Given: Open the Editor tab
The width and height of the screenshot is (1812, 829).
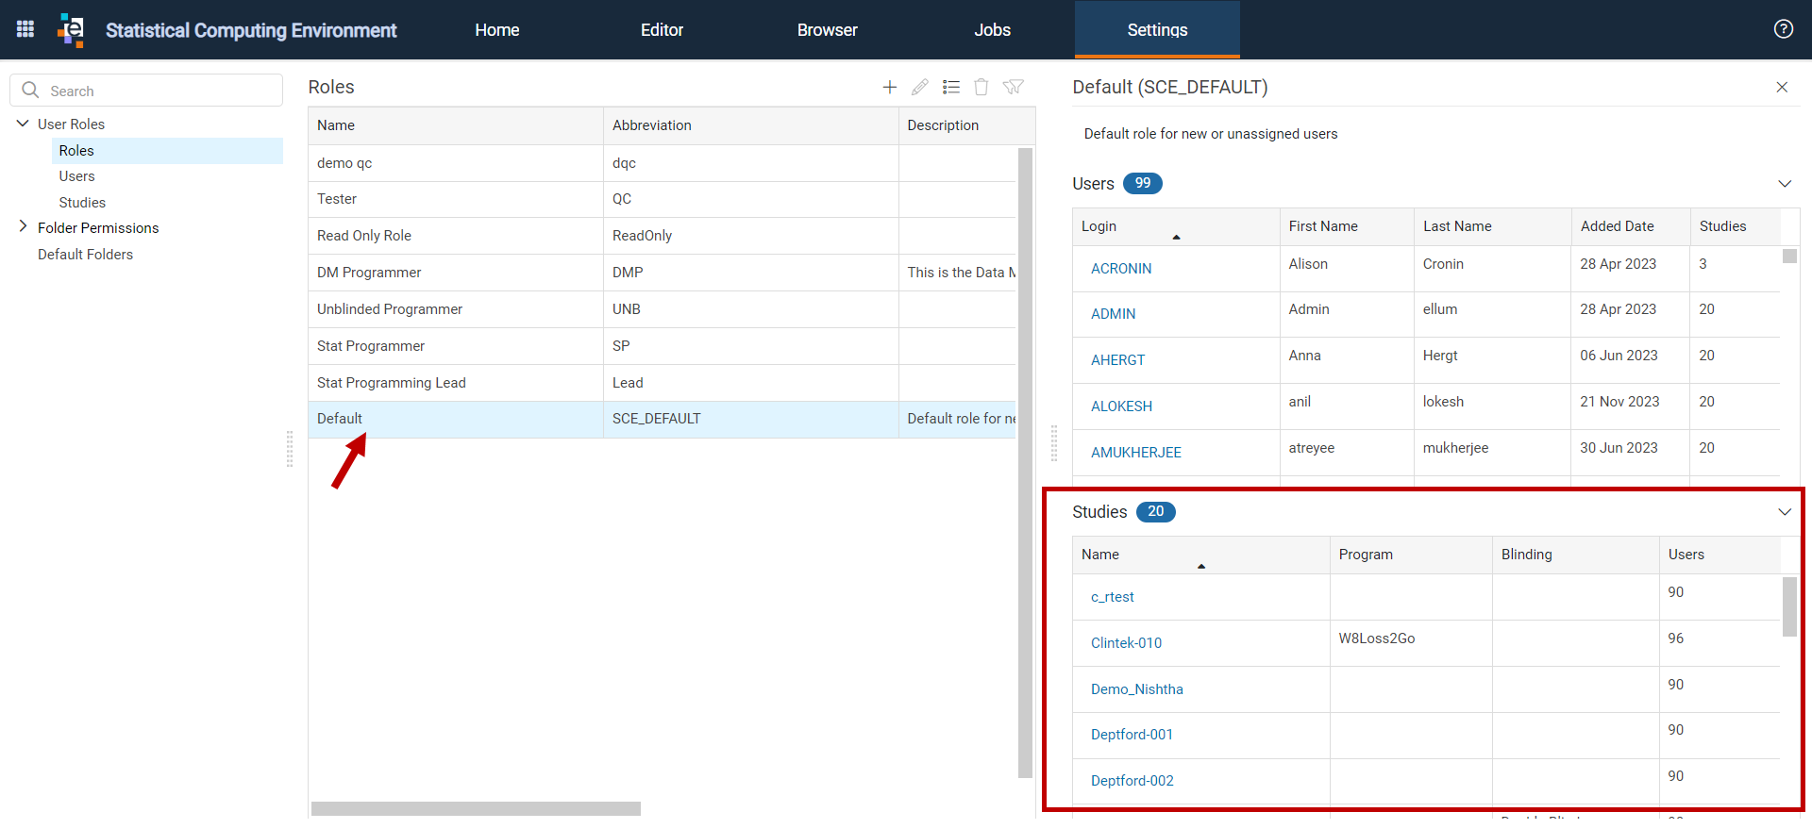Looking at the screenshot, I should tap(662, 30).
